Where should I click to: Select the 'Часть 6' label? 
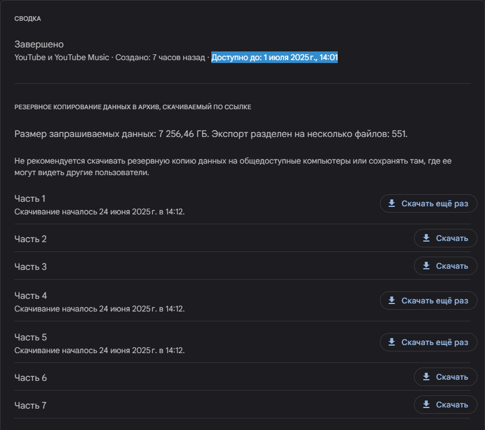pyautogui.click(x=31, y=378)
